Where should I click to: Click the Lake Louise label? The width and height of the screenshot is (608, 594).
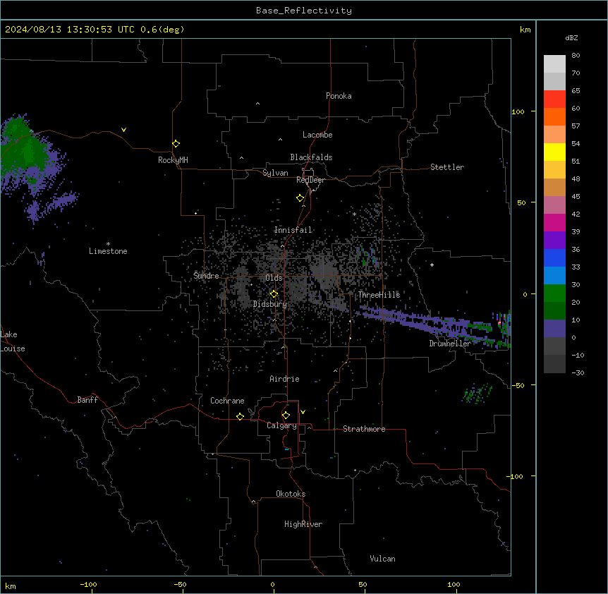pyautogui.click(x=13, y=341)
